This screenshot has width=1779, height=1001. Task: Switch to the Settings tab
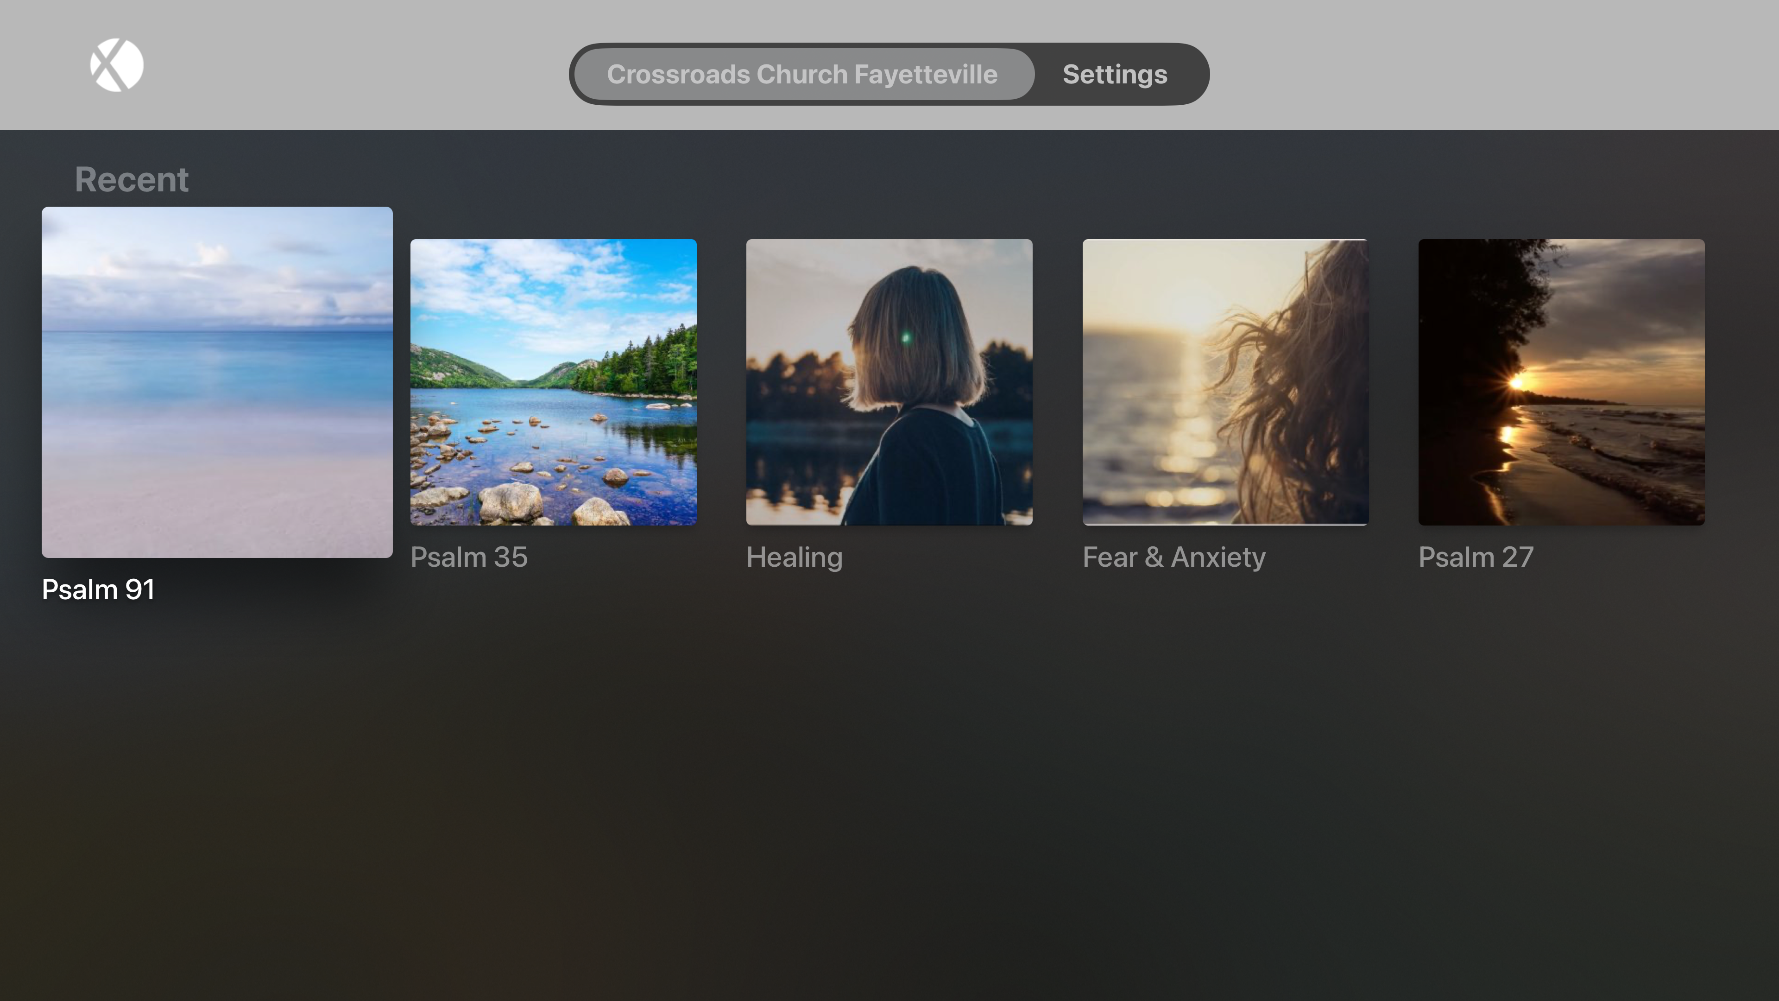(x=1115, y=74)
